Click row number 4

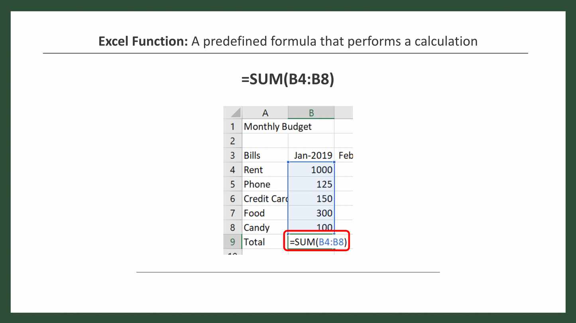click(x=233, y=170)
